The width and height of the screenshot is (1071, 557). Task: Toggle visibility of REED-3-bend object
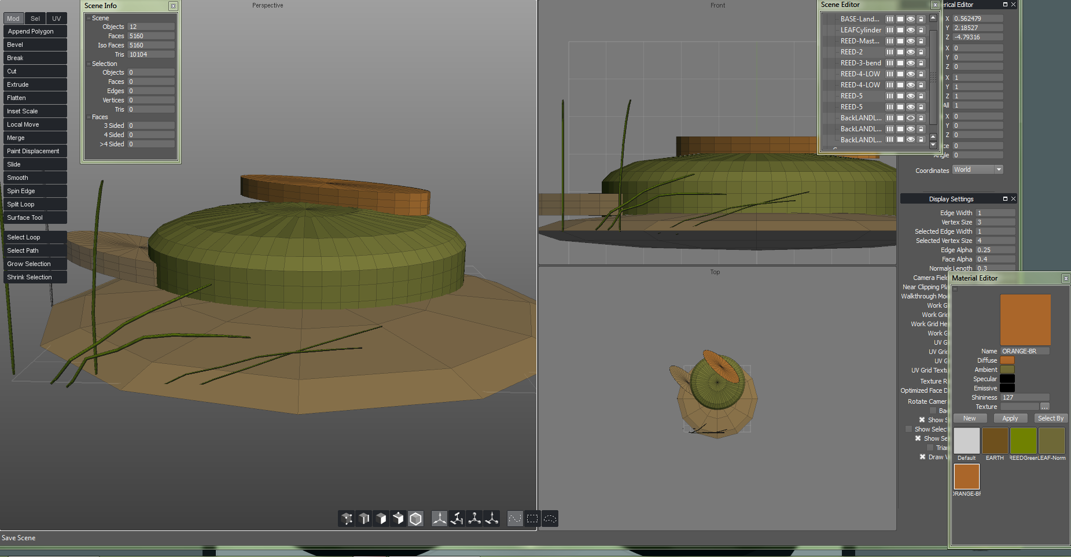click(x=911, y=63)
